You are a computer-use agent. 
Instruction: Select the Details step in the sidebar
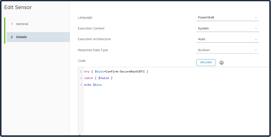[21, 37]
